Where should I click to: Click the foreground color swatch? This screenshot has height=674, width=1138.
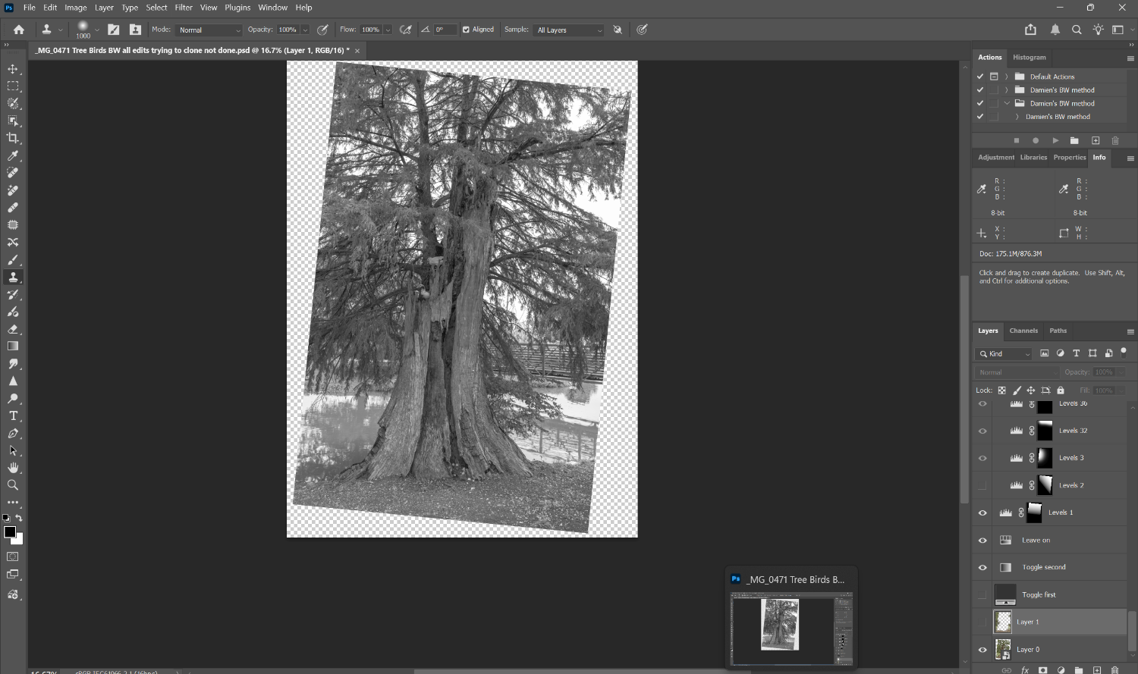click(x=10, y=531)
